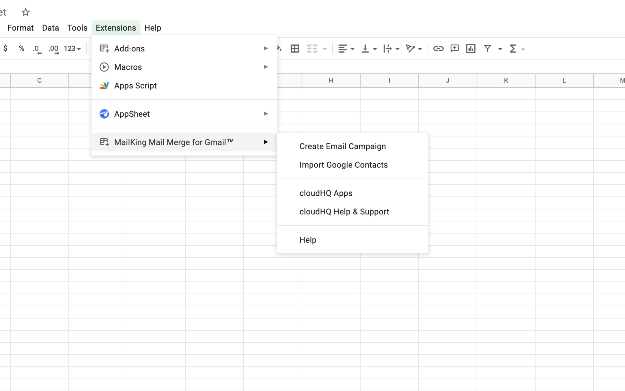Image resolution: width=625 pixels, height=391 pixels.
Task: Close the Extensions menu
Action: (116, 28)
